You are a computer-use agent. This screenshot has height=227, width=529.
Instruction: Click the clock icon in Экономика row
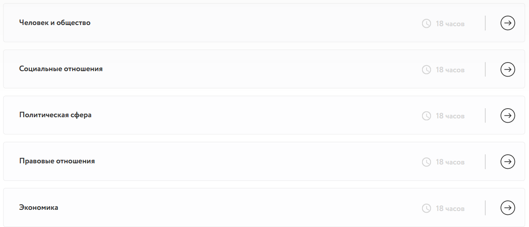click(426, 208)
